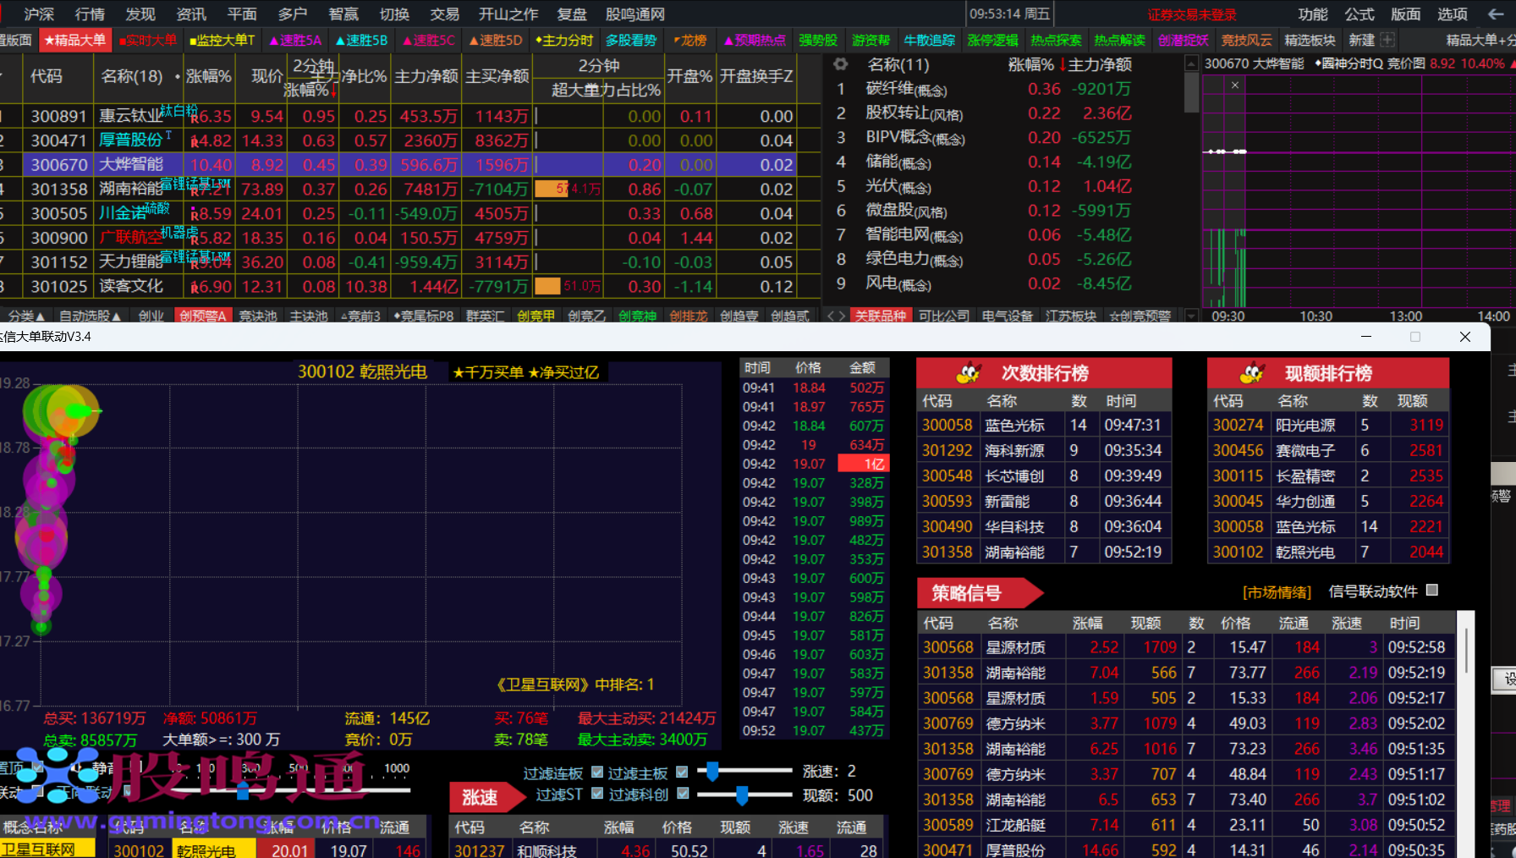Click the red 涨速 button
The height and width of the screenshot is (858, 1516).
[480, 797]
